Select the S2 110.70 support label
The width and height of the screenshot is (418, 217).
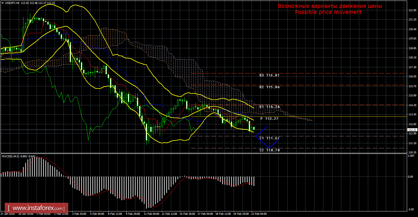click(x=269, y=150)
